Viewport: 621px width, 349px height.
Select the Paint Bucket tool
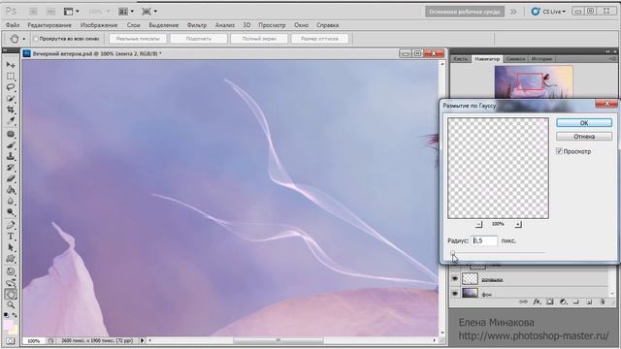click(x=11, y=190)
